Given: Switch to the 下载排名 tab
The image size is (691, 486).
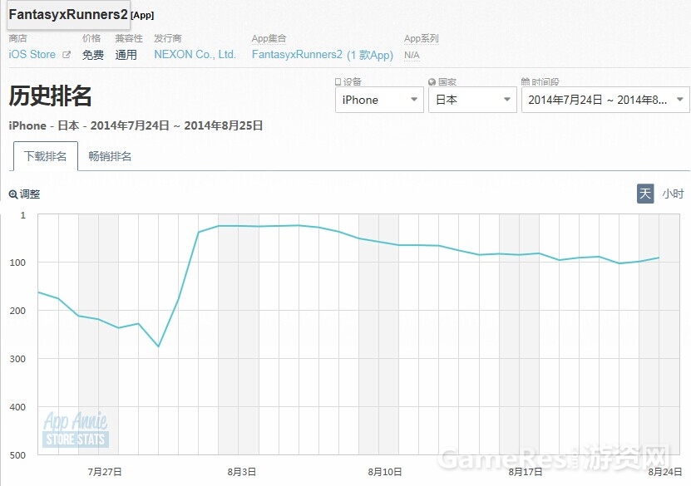Looking at the screenshot, I should coord(46,156).
